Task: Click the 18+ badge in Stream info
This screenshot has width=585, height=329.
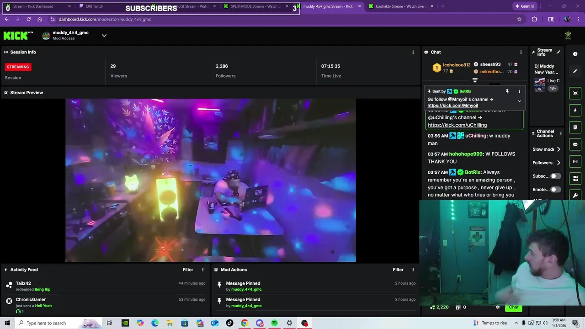Action: (553, 88)
